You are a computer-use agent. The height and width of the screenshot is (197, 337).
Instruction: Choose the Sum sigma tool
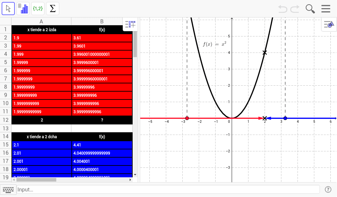(53, 9)
